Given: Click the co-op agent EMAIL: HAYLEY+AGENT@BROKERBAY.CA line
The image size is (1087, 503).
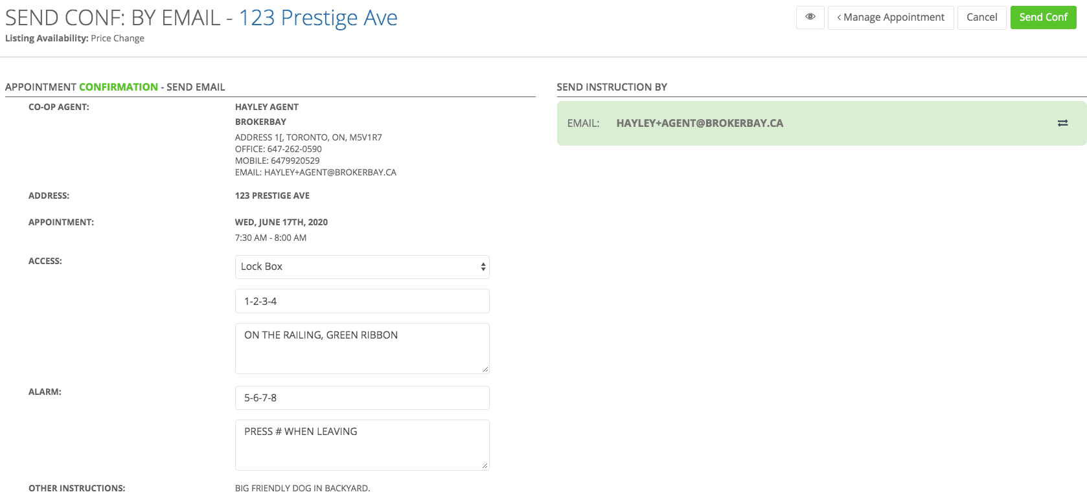Looking at the screenshot, I should (315, 172).
